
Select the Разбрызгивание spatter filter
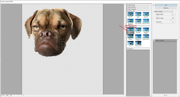(x=146, y=36)
